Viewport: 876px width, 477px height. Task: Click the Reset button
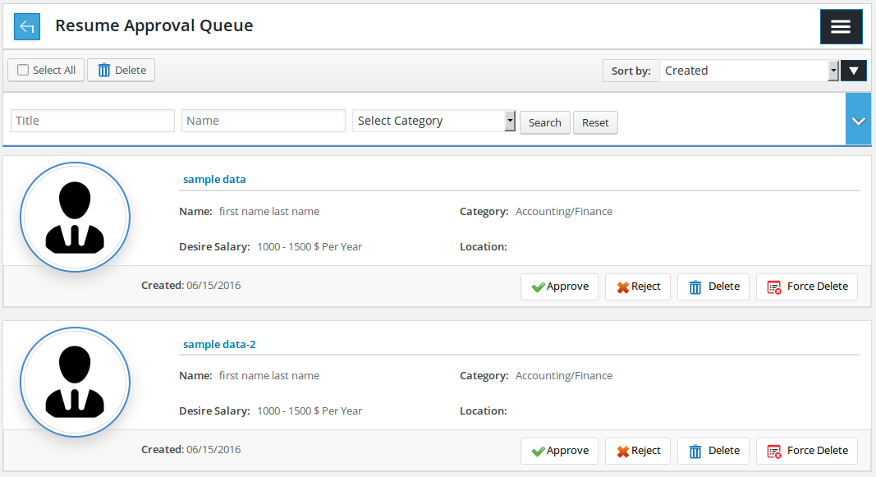[595, 123]
